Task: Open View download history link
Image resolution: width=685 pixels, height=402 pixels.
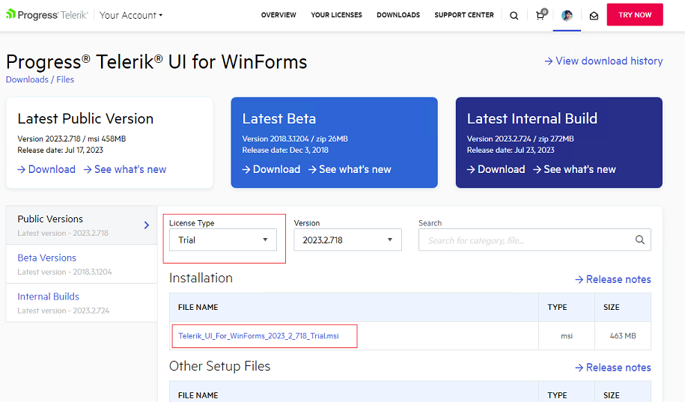Action: tap(603, 61)
